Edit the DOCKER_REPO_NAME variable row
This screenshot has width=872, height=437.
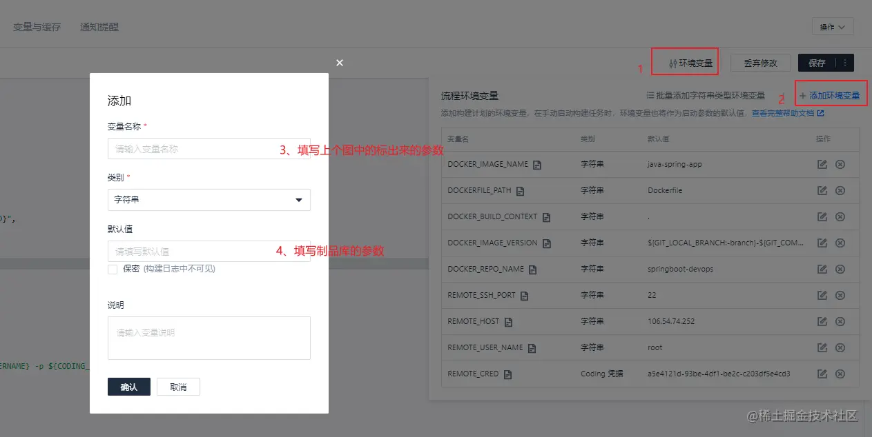pyautogui.click(x=822, y=269)
